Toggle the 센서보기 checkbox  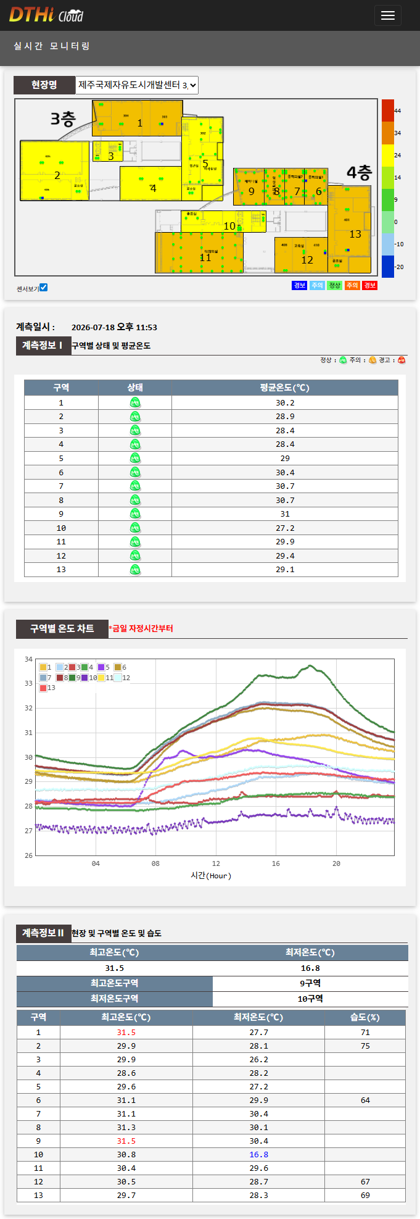(x=44, y=288)
